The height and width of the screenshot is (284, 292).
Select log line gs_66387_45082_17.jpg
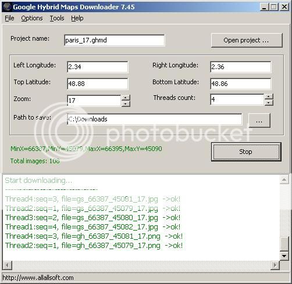tap(92, 227)
